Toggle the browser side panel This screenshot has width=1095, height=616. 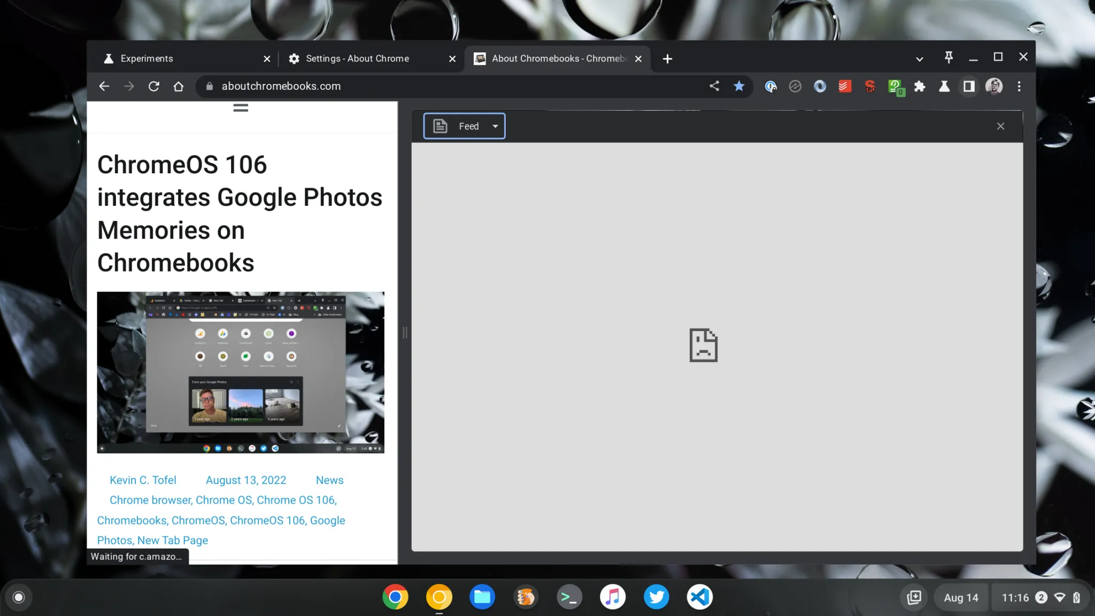(x=969, y=86)
